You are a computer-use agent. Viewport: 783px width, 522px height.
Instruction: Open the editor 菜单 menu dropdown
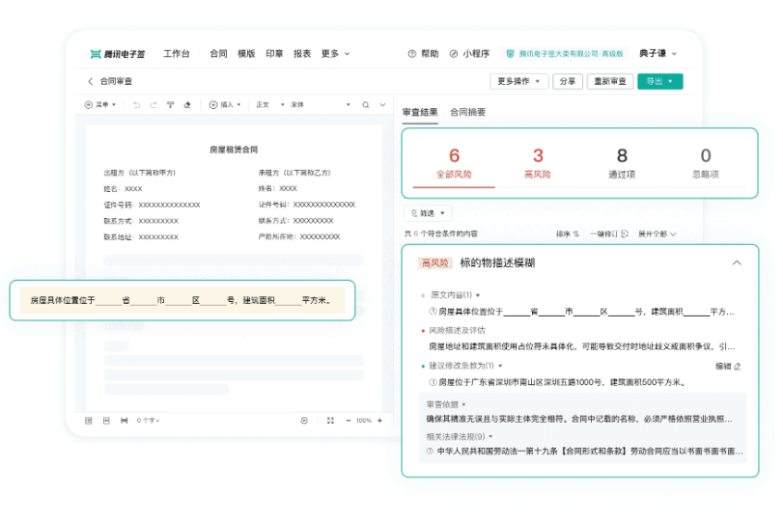tap(100, 105)
